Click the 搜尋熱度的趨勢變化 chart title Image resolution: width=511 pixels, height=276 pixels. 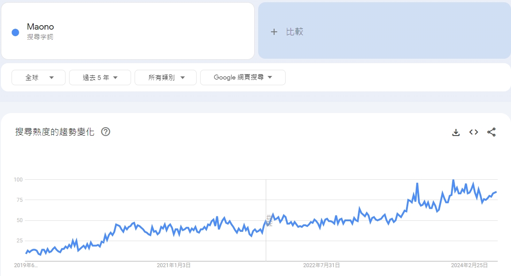coord(55,132)
